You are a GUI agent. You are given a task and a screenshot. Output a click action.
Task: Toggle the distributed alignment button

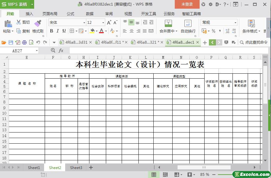151,31
